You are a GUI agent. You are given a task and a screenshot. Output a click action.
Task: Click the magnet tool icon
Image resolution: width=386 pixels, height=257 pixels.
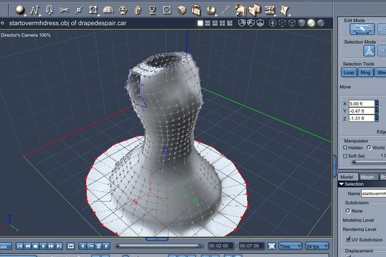49,9
